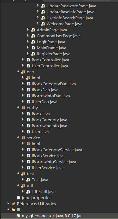Click the CommonUserPage.java file icon
The height and width of the screenshot is (219, 118).
coord(33,36)
